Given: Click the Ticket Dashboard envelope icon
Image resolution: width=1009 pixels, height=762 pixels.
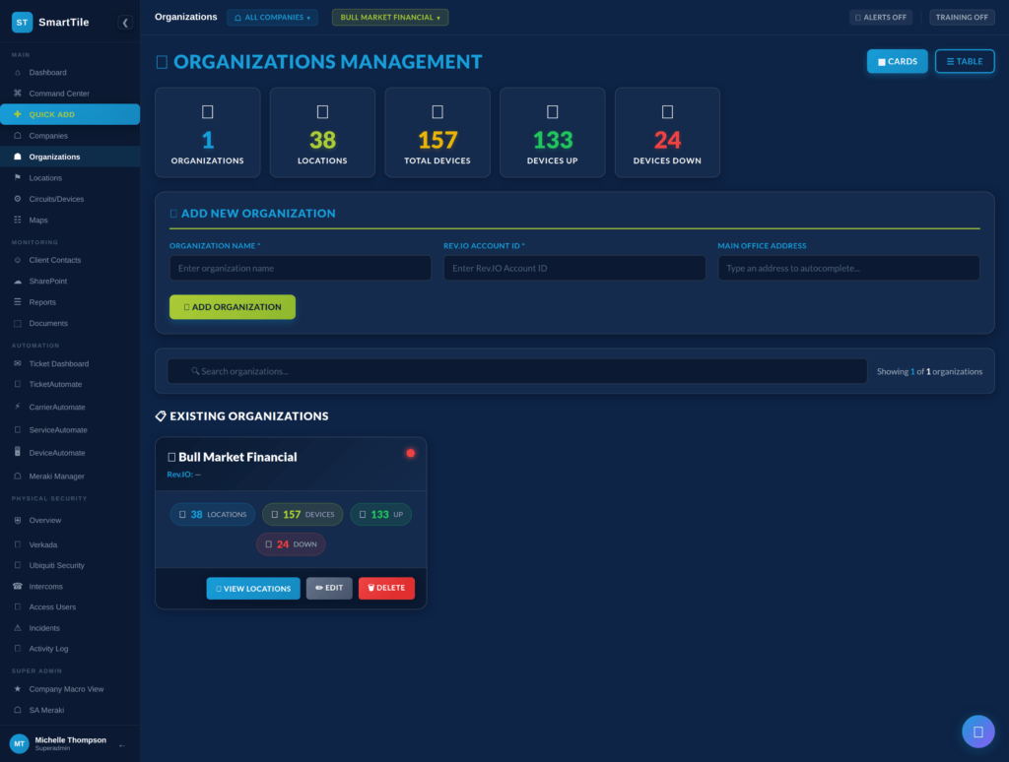Looking at the screenshot, I should pos(18,363).
